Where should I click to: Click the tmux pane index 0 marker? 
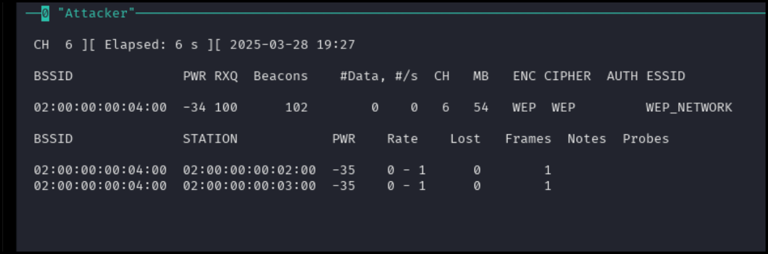click(45, 13)
